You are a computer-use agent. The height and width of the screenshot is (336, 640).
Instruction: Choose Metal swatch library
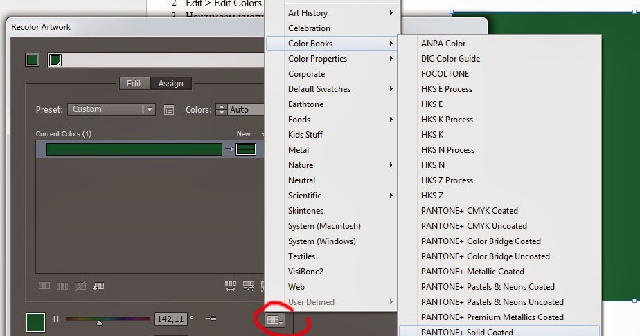pyautogui.click(x=331, y=150)
